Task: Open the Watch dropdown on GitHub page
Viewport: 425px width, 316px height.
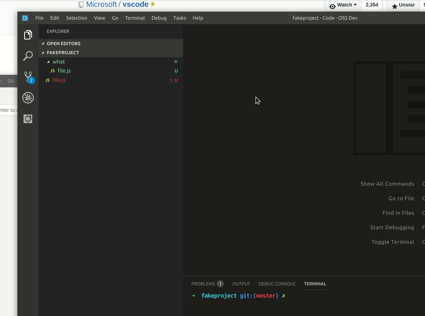Action: click(343, 5)
